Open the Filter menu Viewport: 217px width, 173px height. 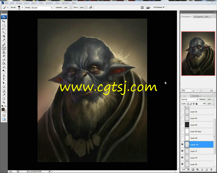(41, 3)
